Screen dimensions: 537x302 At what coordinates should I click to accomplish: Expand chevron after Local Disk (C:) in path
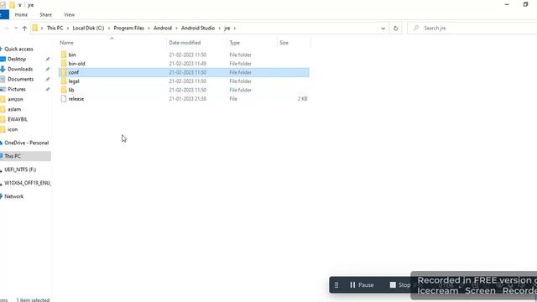109,28
